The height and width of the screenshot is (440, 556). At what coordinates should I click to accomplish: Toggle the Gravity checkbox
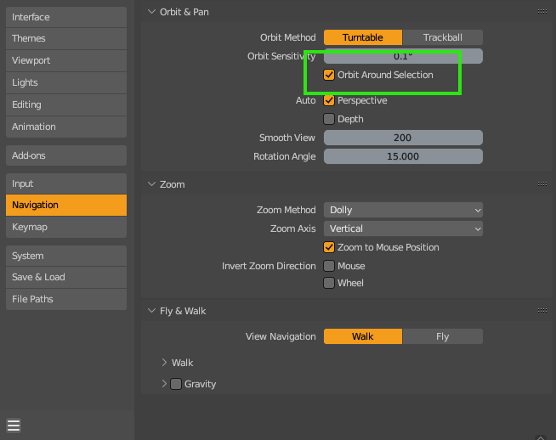click(176, 384)
